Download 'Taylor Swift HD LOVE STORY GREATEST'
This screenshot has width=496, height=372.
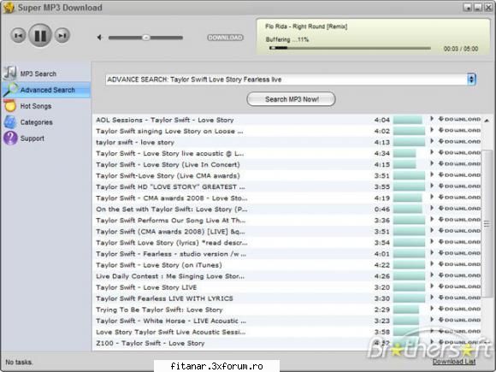459,186
